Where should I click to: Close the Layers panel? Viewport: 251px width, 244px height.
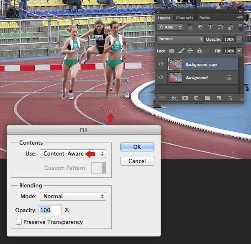point(158,12)
